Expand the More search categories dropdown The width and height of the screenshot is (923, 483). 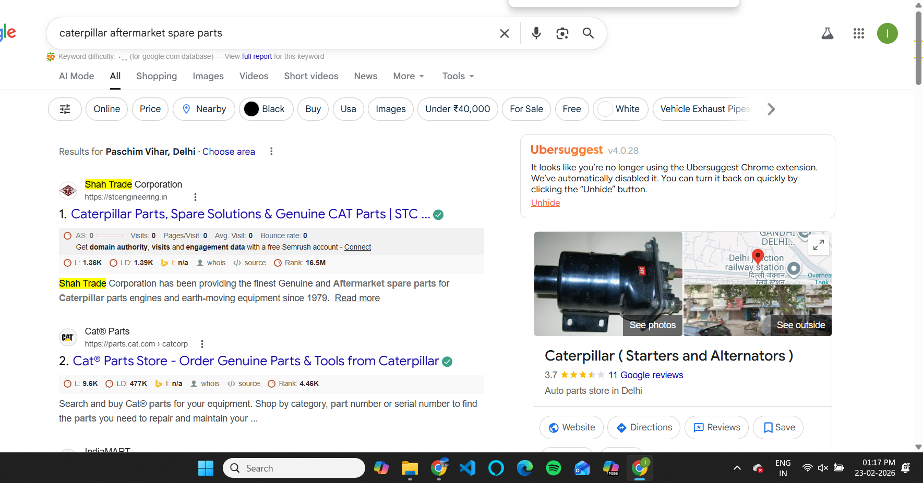tap(408, 76)
